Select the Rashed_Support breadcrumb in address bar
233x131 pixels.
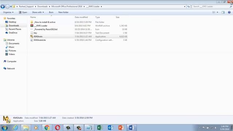pyautogui.click(x=26, y=7)
